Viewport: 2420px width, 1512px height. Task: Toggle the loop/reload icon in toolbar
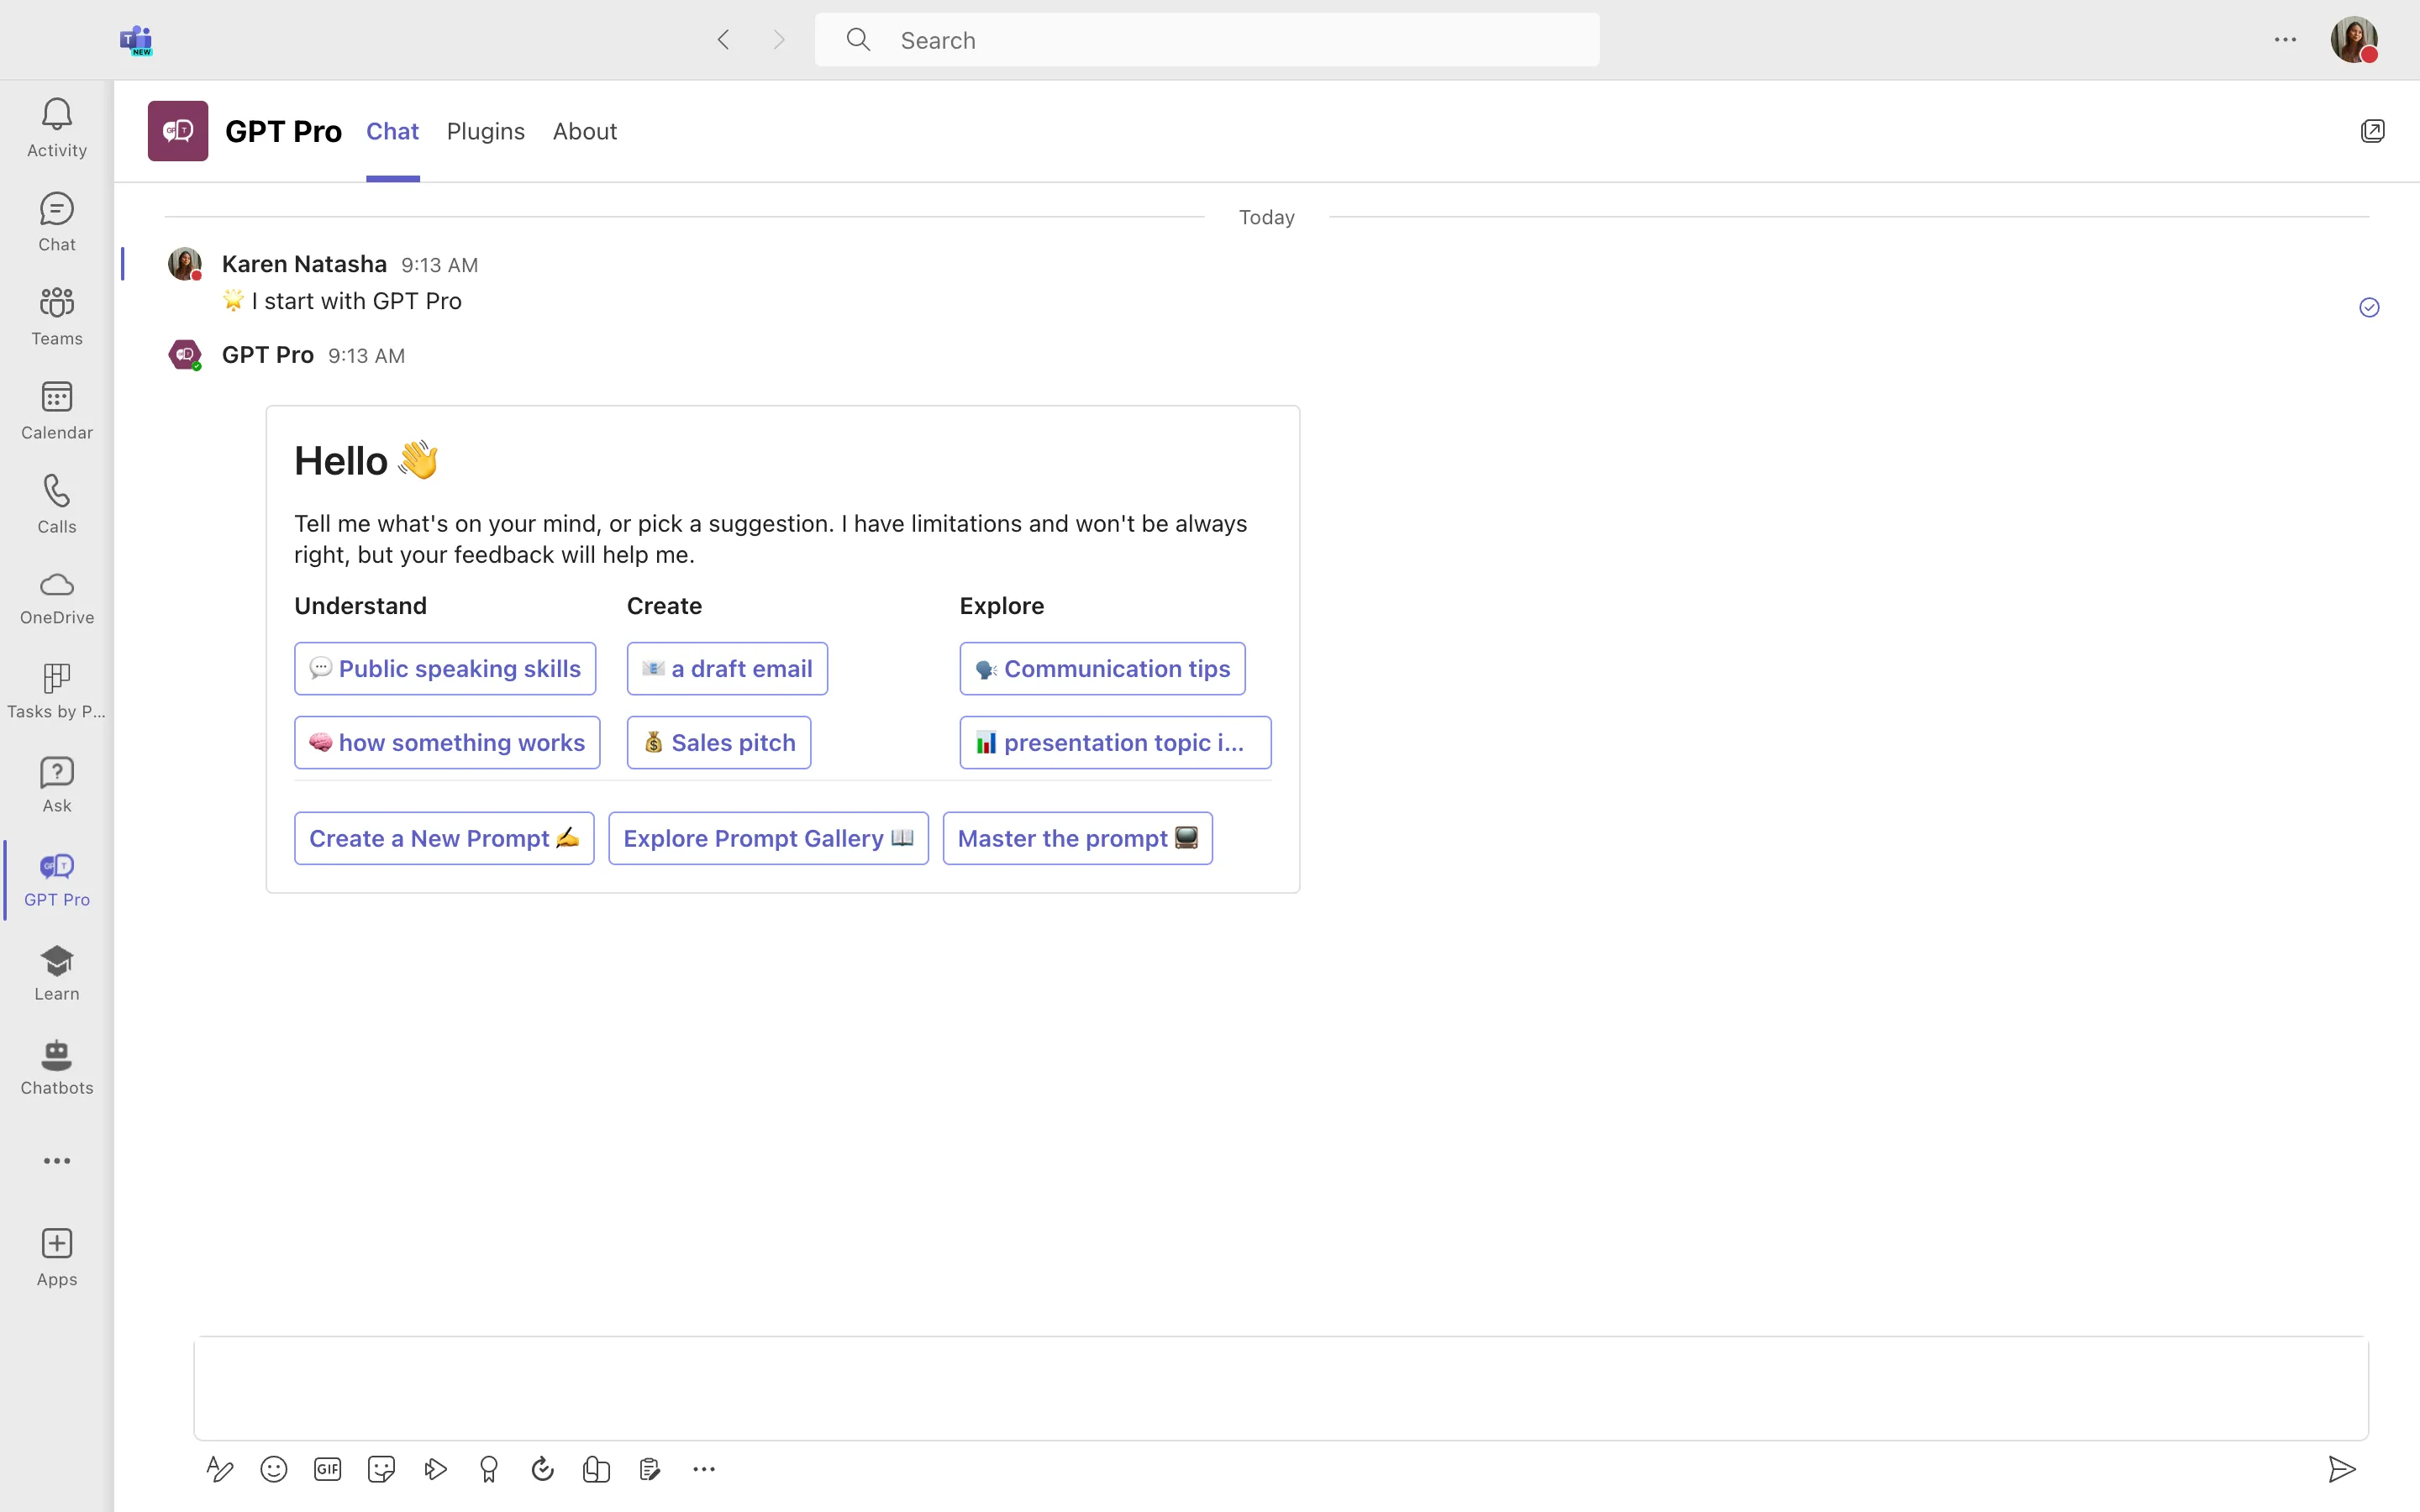[x=540, y=1470]
